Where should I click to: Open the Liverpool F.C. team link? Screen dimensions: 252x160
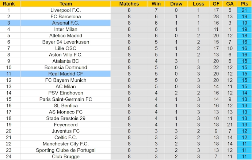coord(66,10)
